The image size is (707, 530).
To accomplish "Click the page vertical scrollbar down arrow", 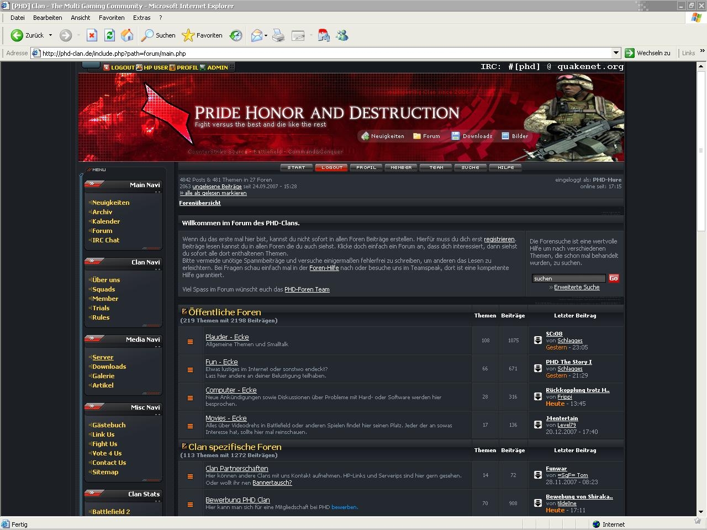I will tap(701, 512).
